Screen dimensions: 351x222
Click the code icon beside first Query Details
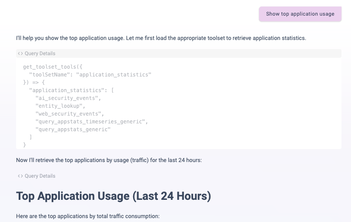(20, 53)
